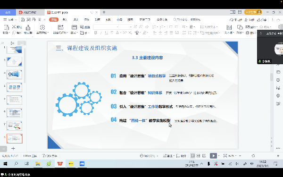Click the zoom slider handle
This screenshot has height=177, width=283.
253,156
